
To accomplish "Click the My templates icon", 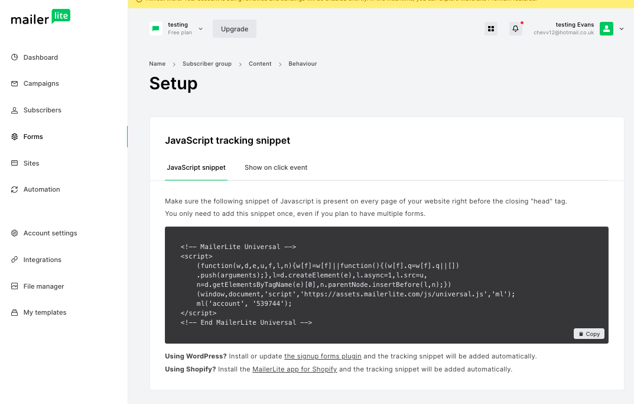I will 15,312.
